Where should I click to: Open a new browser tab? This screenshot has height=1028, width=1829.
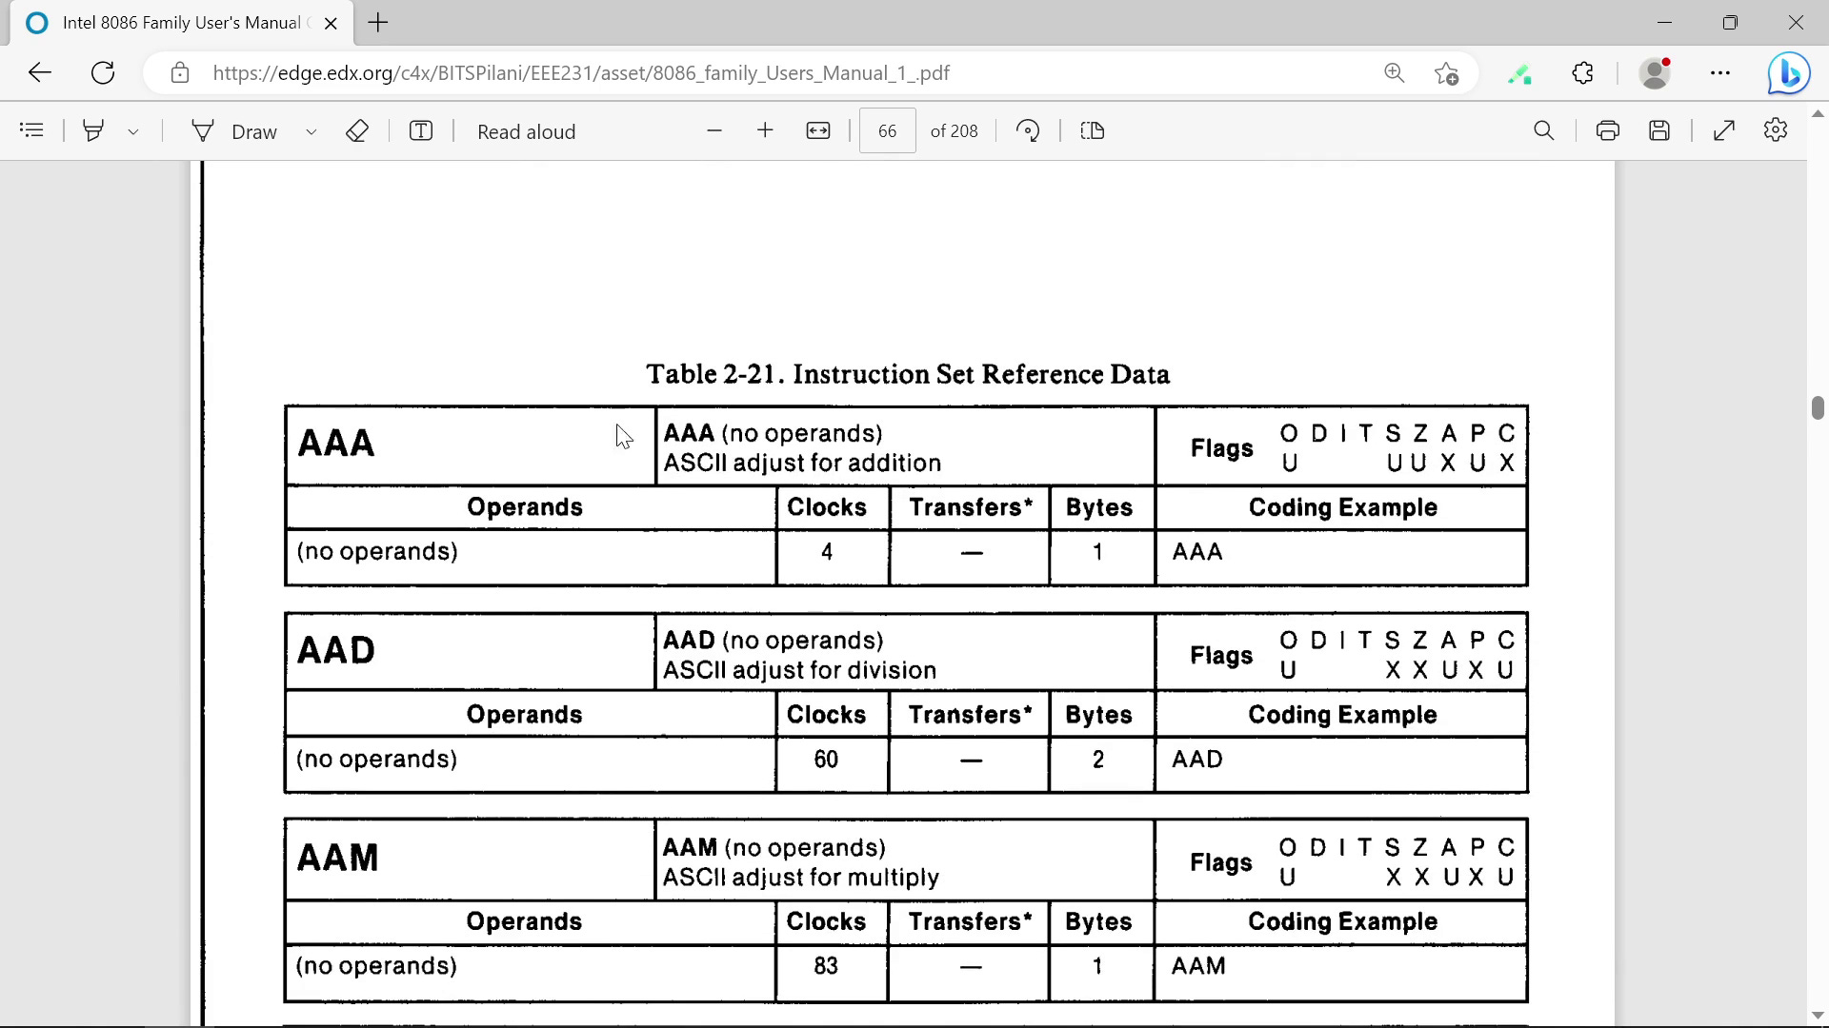click(x=378, y=23)
